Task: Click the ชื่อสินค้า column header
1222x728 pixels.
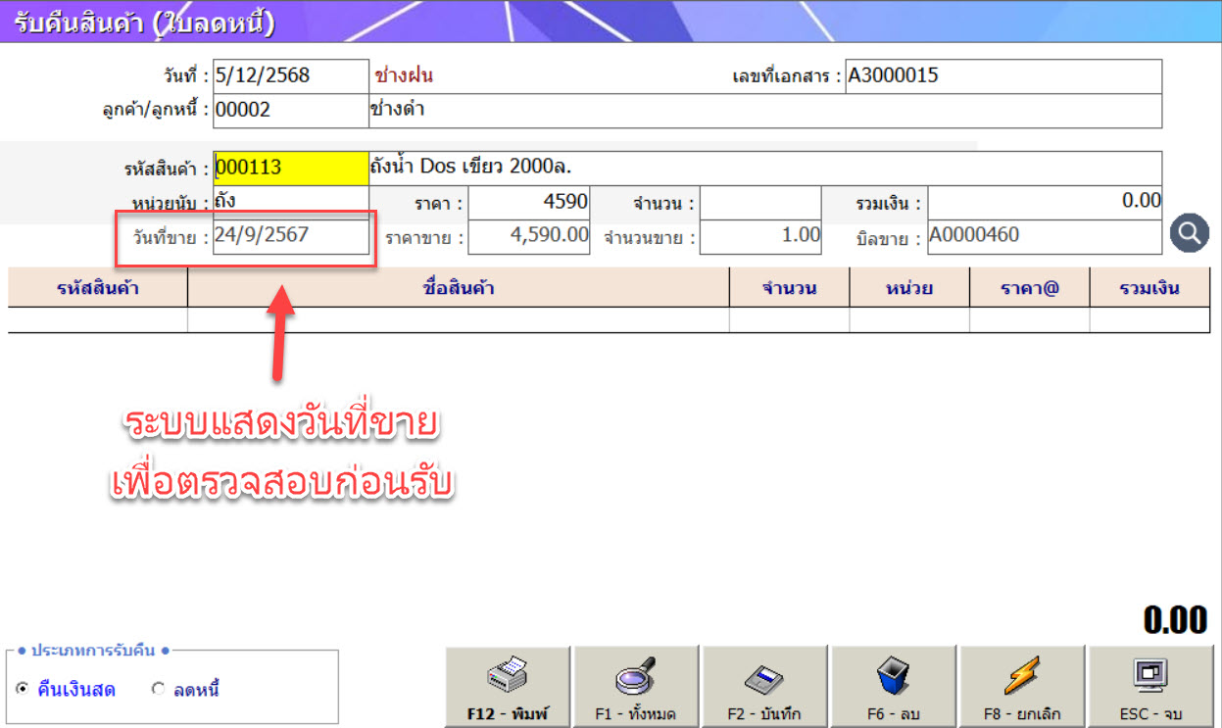Action: click(x=459, y=288)
